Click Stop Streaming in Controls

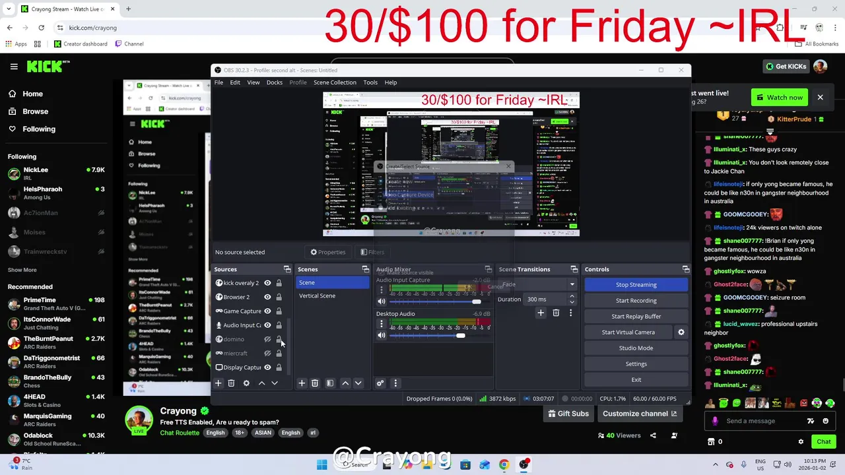pyautogui.click(x=636, y=284)
